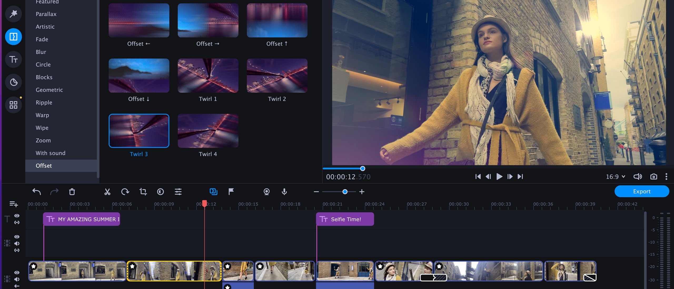Start the microphone voice recording
674x289 pixels.
point(284,192)
